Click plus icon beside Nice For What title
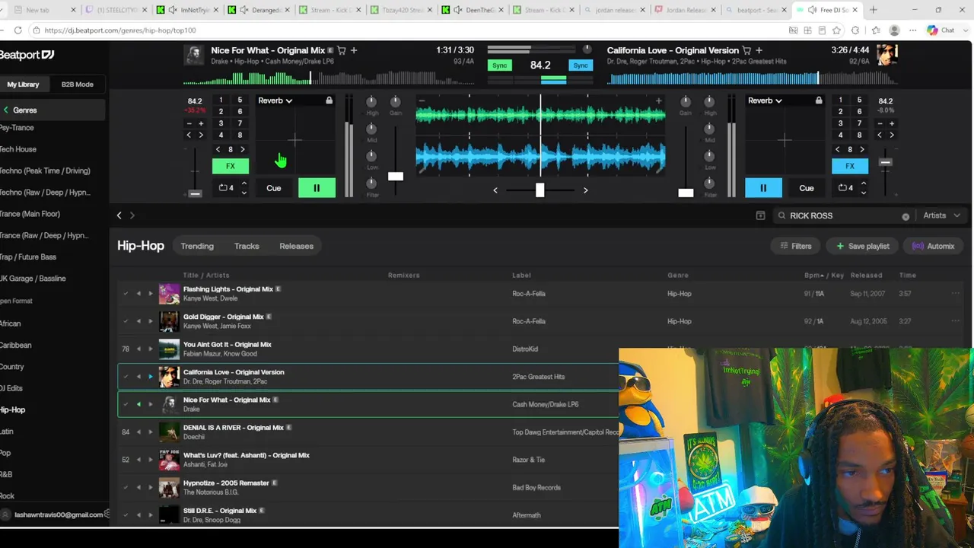Image resolution: width=974 pixels, height=548 pixels. point(354,50)
